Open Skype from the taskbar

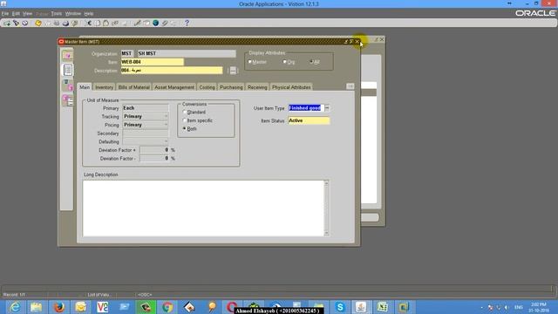point(340,307)
